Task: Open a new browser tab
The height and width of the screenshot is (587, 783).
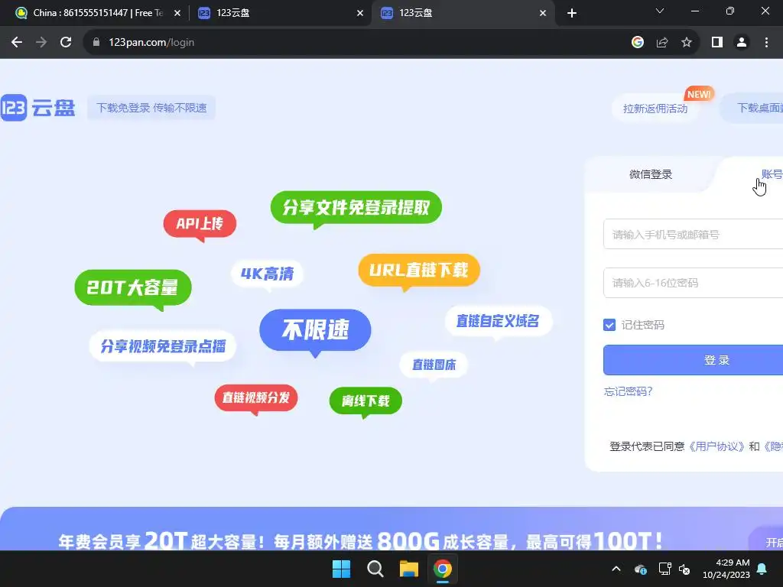Action: coord(572,14)
